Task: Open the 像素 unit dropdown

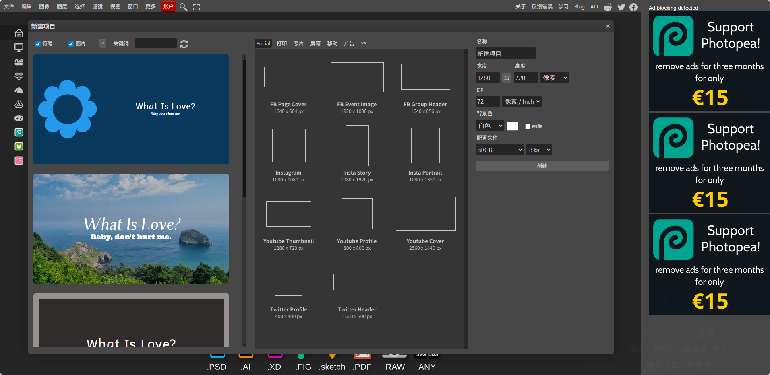Action: 555,78
